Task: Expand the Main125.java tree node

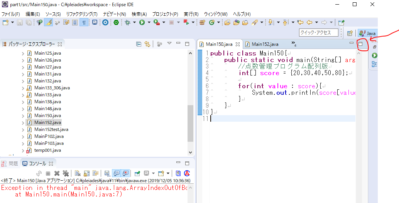Action: (23, 54)
